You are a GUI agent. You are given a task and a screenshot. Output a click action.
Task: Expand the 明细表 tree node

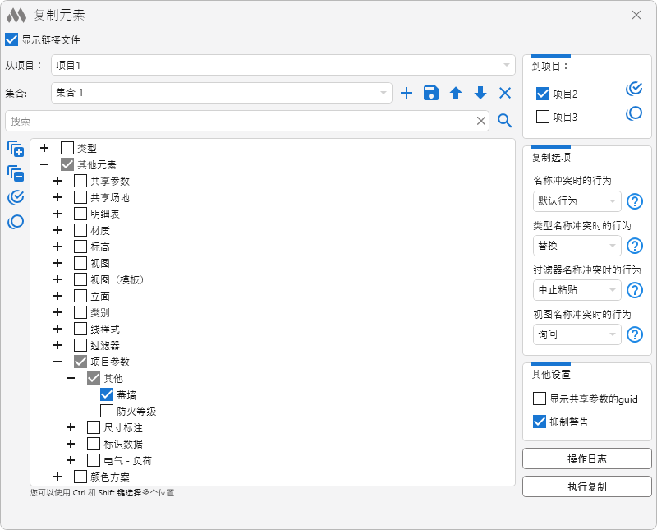(x=57, y=214)
